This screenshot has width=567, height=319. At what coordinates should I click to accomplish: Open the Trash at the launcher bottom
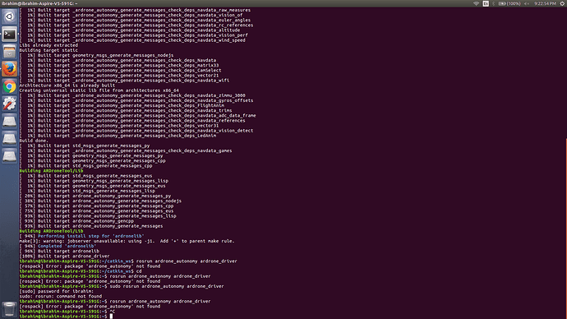point(9,310)
